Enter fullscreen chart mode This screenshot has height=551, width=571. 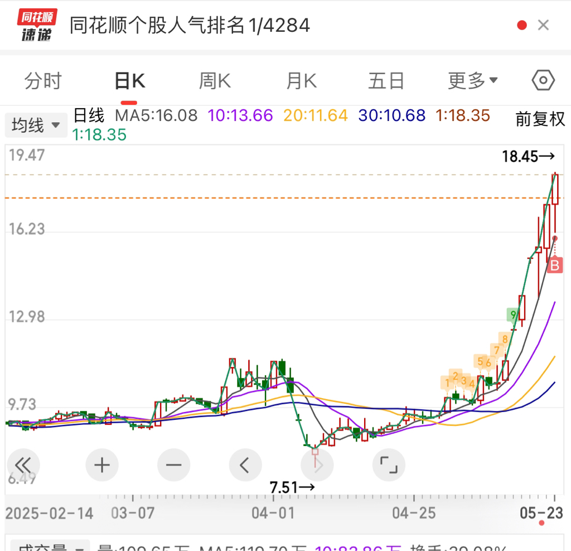(389, 465)
